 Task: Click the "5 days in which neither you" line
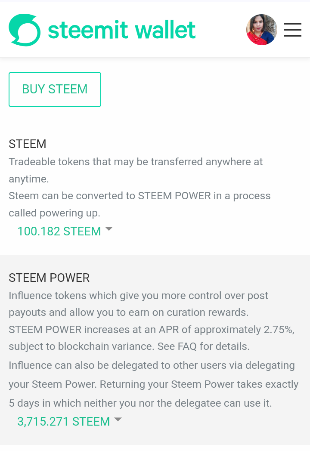[140, 403]
